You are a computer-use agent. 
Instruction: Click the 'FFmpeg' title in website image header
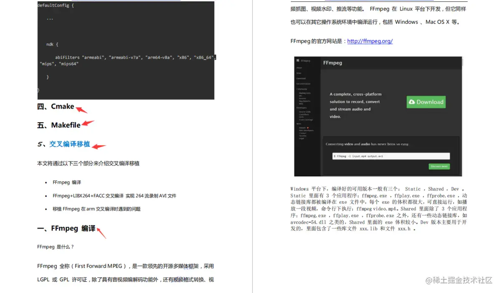[333, 63]
